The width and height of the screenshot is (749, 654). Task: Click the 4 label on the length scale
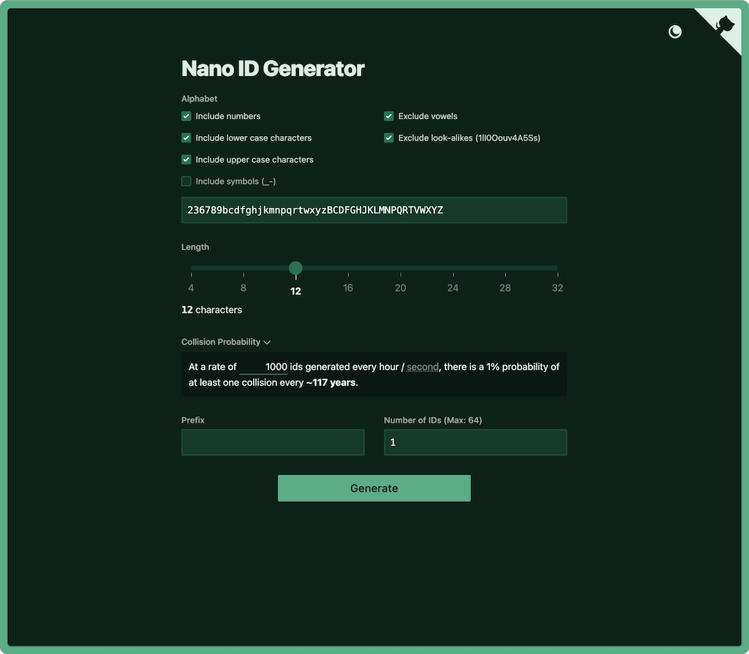191,287
